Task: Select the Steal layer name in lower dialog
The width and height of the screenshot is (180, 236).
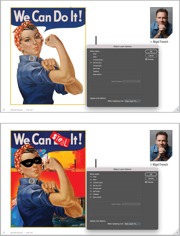Action: pyautogui.click(x=95, y=177)
